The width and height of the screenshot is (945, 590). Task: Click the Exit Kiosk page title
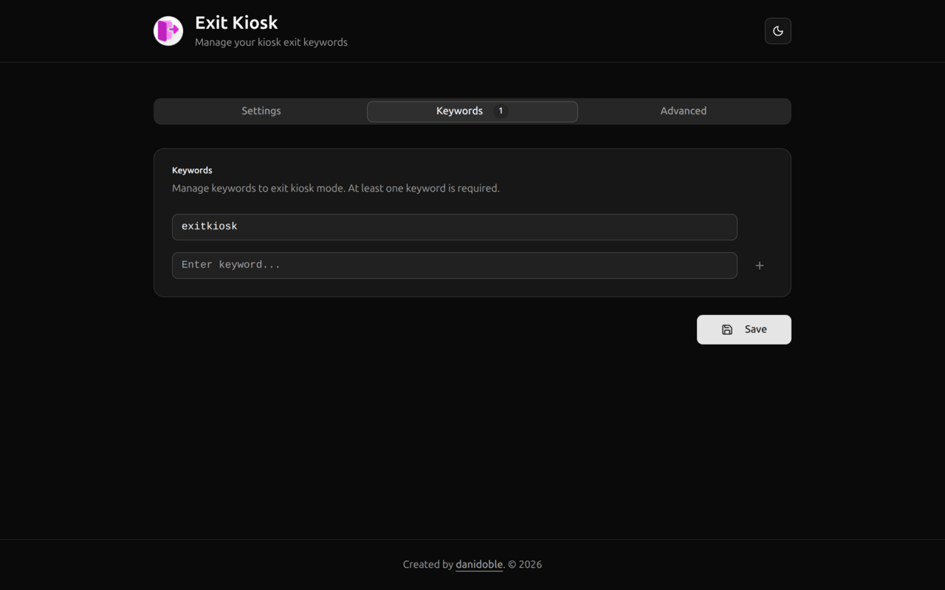(x=236, y=23)
